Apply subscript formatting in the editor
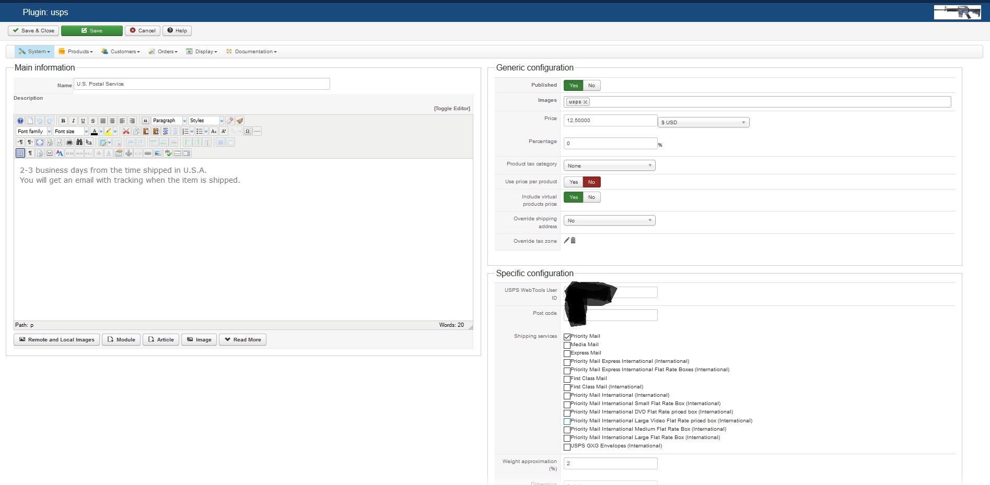The height and width of the screenshot is (485, 990). pos(214,132)
